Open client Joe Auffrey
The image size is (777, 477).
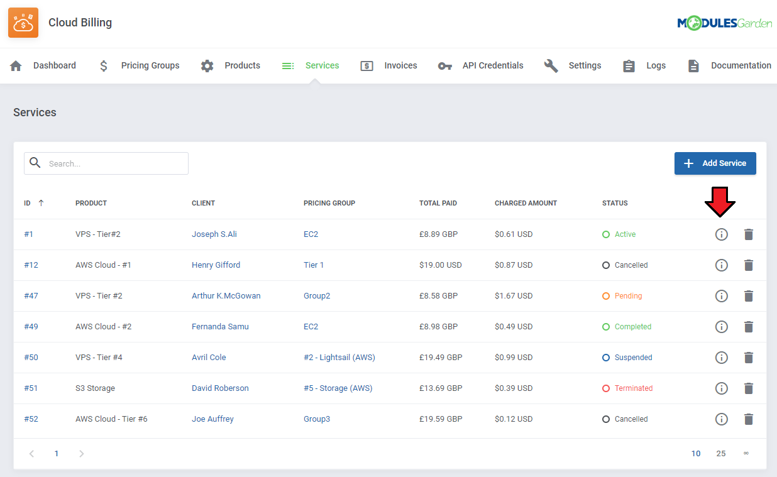(212, 419)
